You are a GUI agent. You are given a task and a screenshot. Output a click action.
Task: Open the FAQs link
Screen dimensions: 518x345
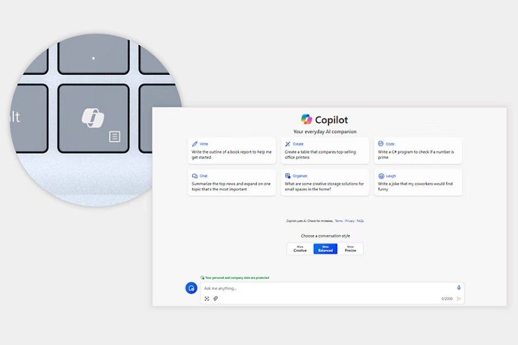[x=360, y=221]
